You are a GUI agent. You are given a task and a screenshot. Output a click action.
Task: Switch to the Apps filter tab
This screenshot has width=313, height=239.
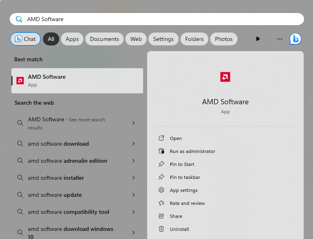click(x=72, y=39)
